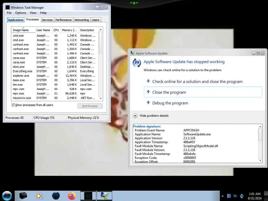Click the network tray icon

(x=235, y=196)
